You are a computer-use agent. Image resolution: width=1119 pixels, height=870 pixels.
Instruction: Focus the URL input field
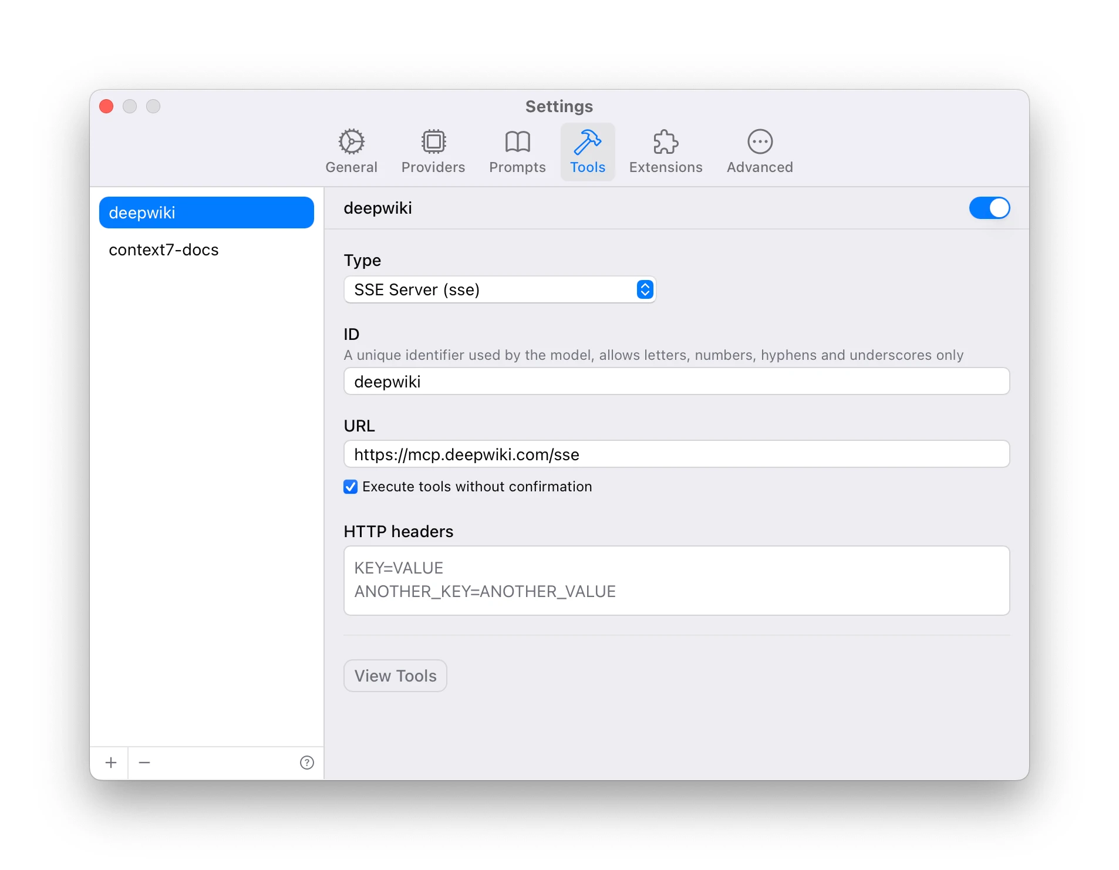676,454
